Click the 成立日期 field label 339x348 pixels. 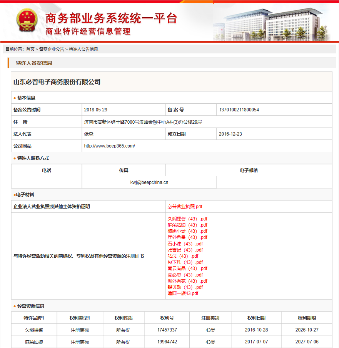(177, 134)
